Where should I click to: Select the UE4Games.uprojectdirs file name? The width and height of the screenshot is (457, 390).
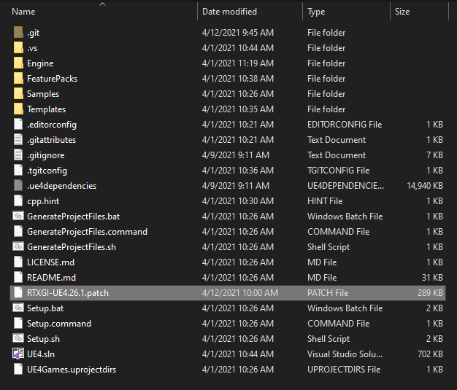(x=72, y=370)
